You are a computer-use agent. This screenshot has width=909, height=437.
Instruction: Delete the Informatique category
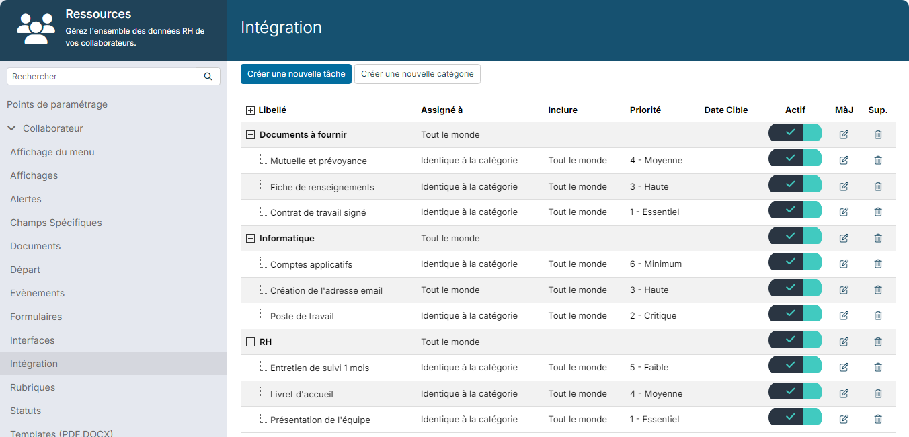click(x=878, y=238)
